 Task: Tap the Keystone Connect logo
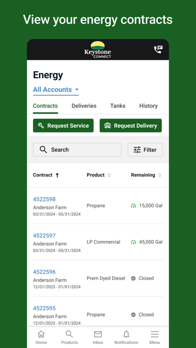97,49
